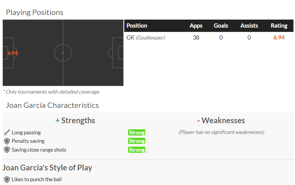Click the sword icon beside Long passing
Screen dimensions: 295x185
pos(7,132)
